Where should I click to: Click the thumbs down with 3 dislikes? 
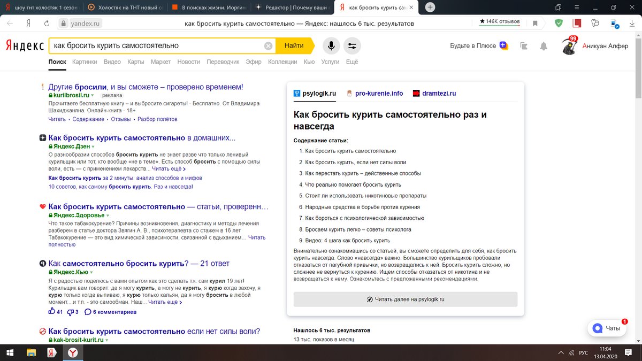(73, 312)
